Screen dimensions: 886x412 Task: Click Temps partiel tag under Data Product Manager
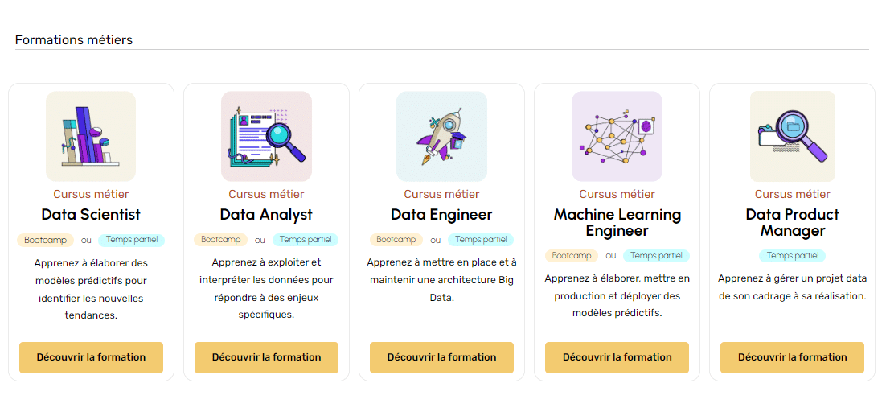pyautogui.click(x=792, y=256)
